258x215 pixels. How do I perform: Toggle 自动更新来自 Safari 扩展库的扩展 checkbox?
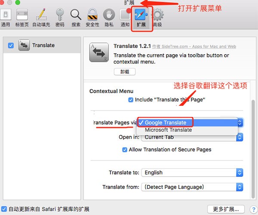[x=4, y=209]
